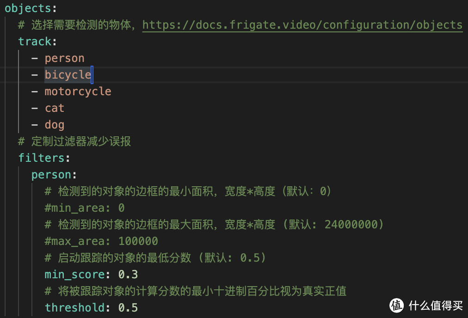
Task: Click the 0.5 value of threshold
Action: (128, 308)
